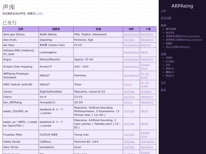This screenshot has width=206, height=154.
Task: Open YouTube sample for eseph_en ARPA
Action: (x=129, y=124)
